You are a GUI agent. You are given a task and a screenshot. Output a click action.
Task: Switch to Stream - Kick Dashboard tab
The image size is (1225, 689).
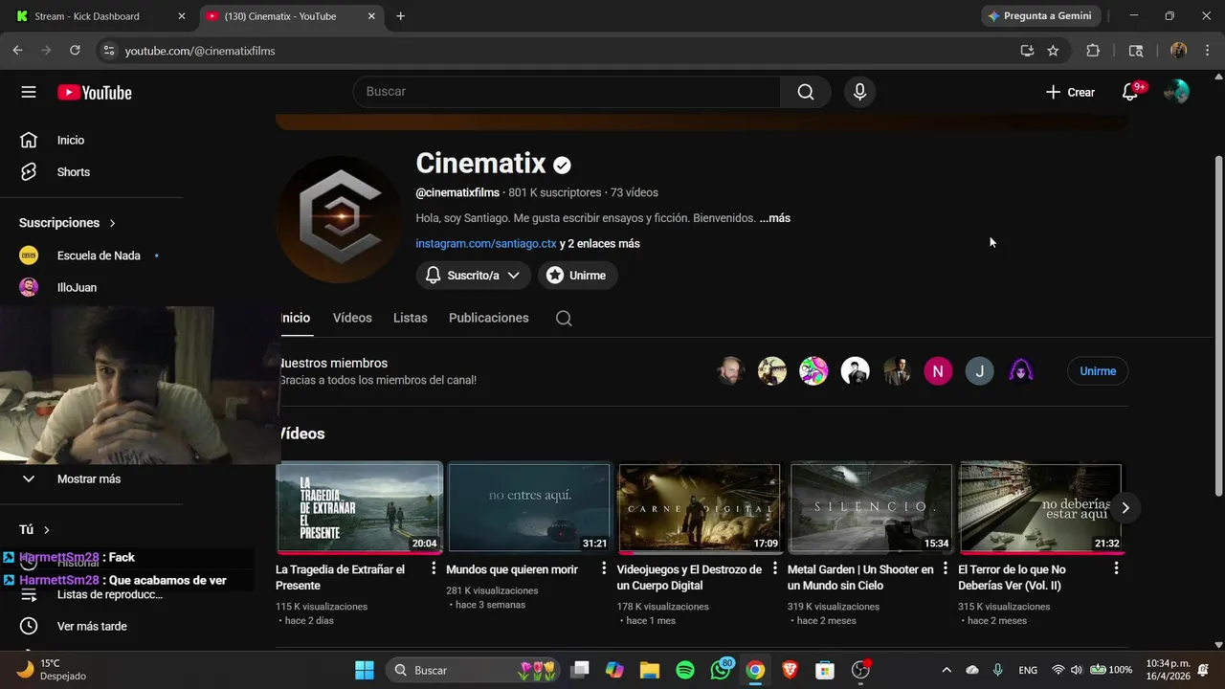point(100,16)
